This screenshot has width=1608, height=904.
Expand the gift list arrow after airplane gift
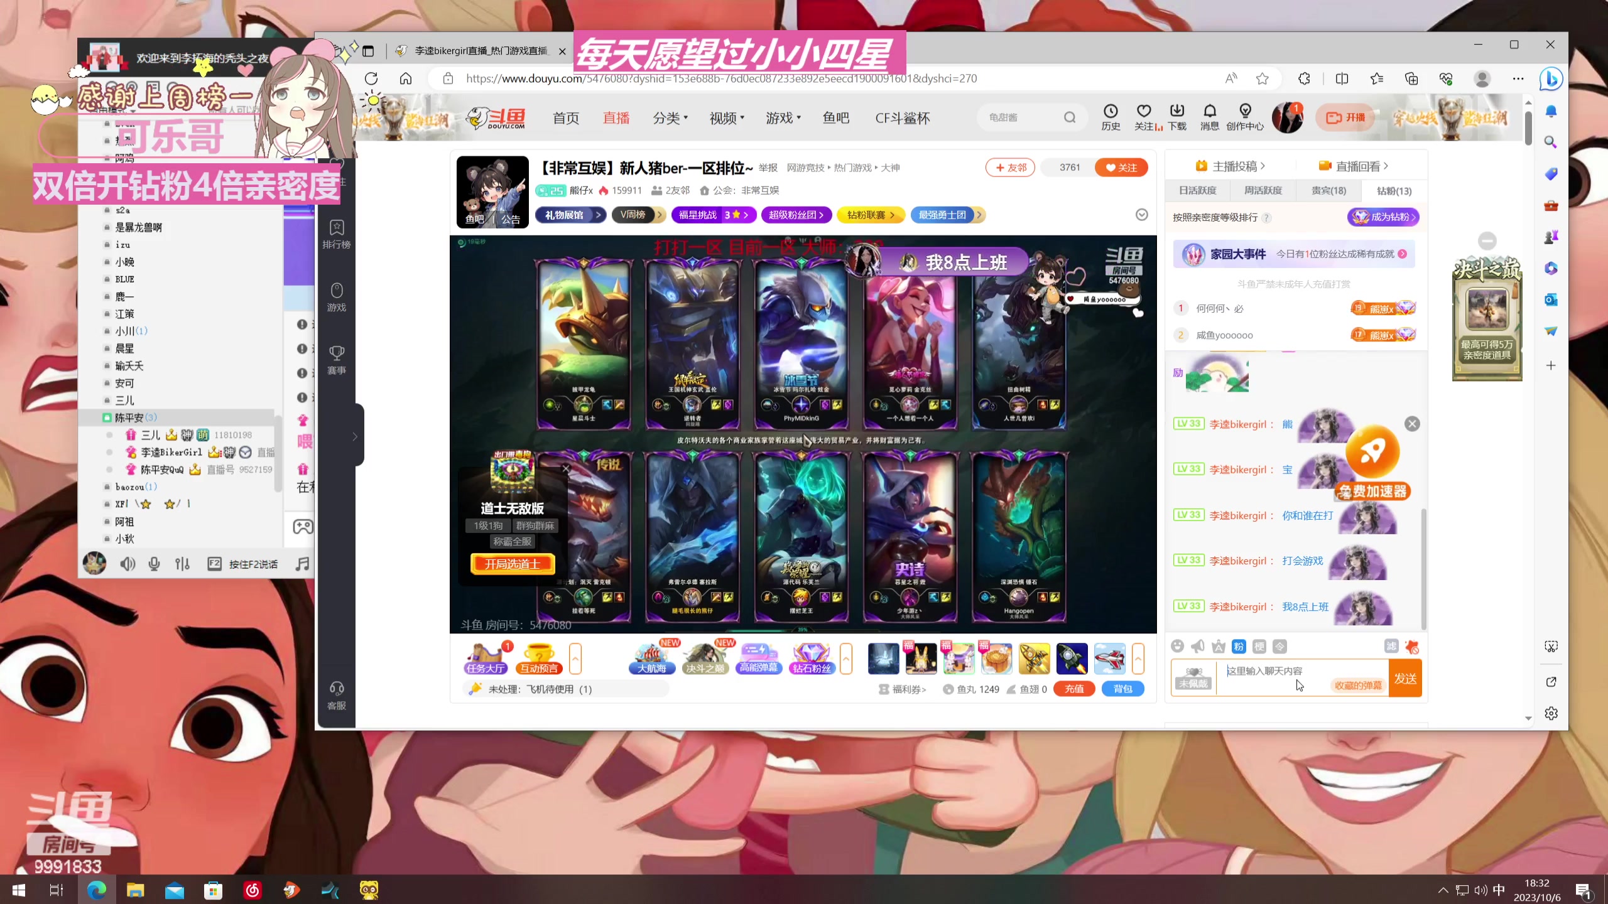[x=1138, y=659]
